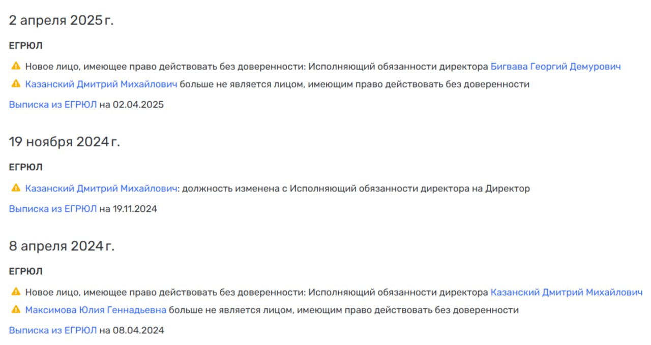Open Выписка из ЕГРЮЛ for 02.04.2025
This screenshot has height=345, width=651.
pos(53,105)
